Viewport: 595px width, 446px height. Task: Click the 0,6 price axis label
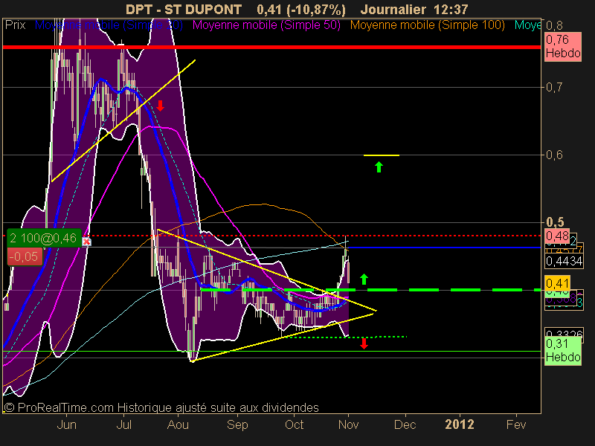point(554,155)
